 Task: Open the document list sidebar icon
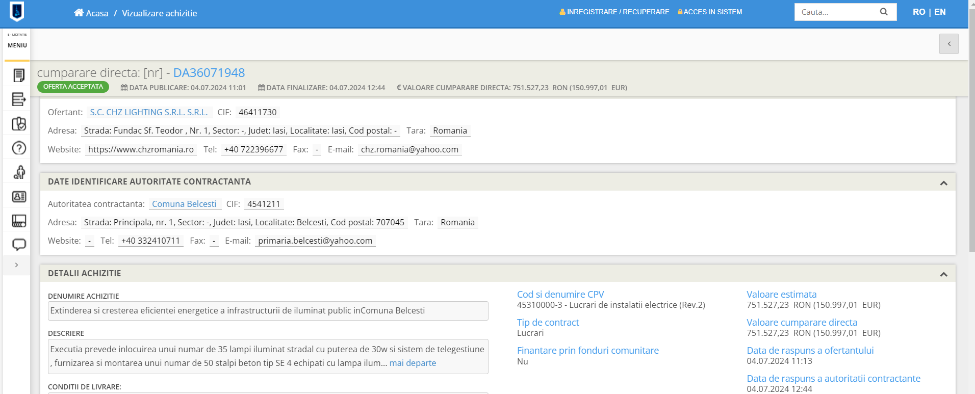19,75
